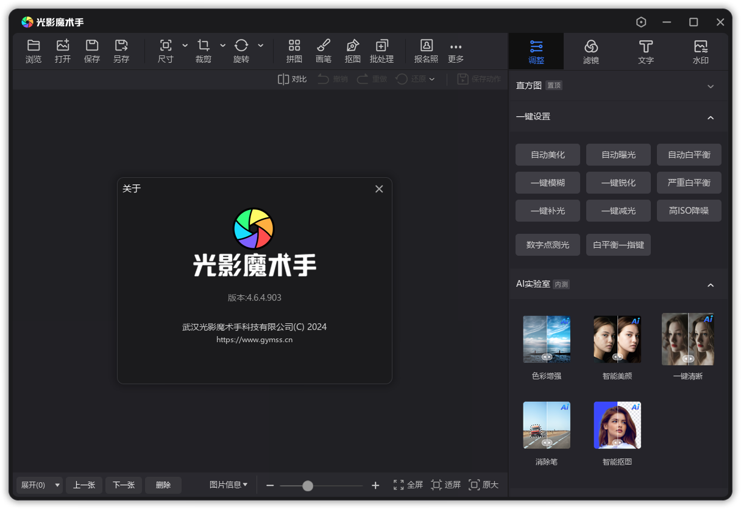Go to next image with 下一张
This screenshot has width=741, height=509.
pyautogui.click(x=124, y=485)
